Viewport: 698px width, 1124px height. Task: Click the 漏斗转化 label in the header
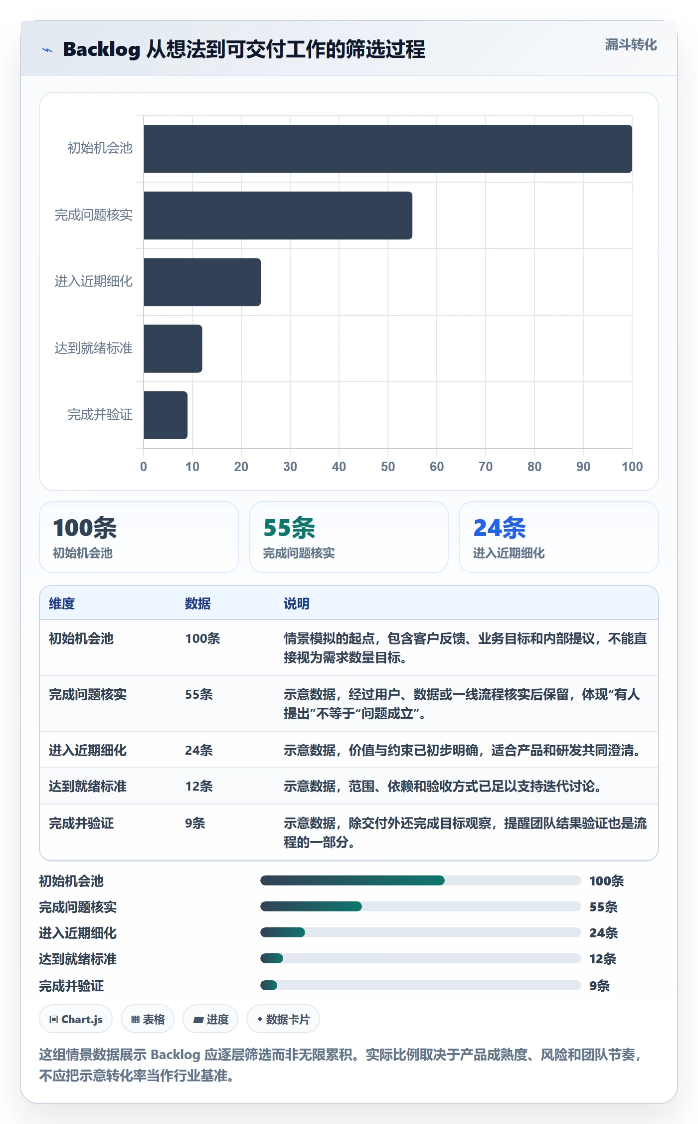tap(631, 45)
